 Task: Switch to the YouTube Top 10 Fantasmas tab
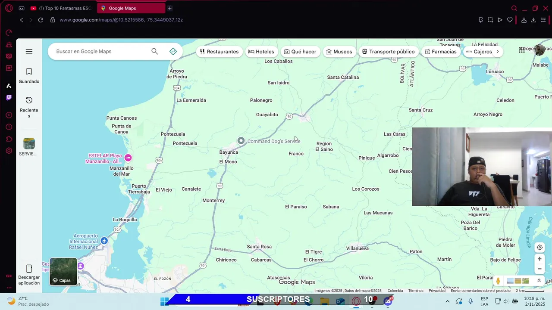click(x=61, y=8)
